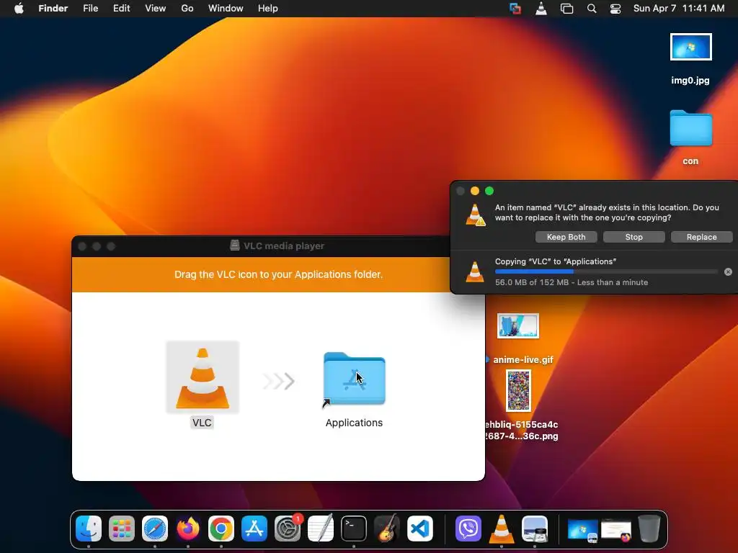Screen dimensions: 738x553
Task: Open the Apple menu
Action: click(x=19, y=9)
